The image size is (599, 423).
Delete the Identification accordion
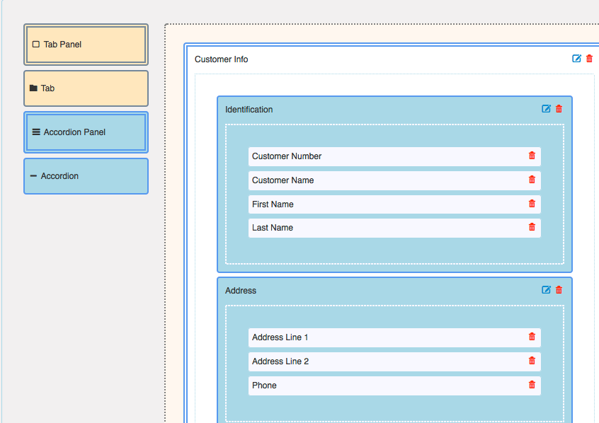point(559,109)
